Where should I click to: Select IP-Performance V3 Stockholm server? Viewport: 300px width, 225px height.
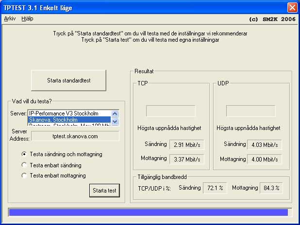point(69,113)
